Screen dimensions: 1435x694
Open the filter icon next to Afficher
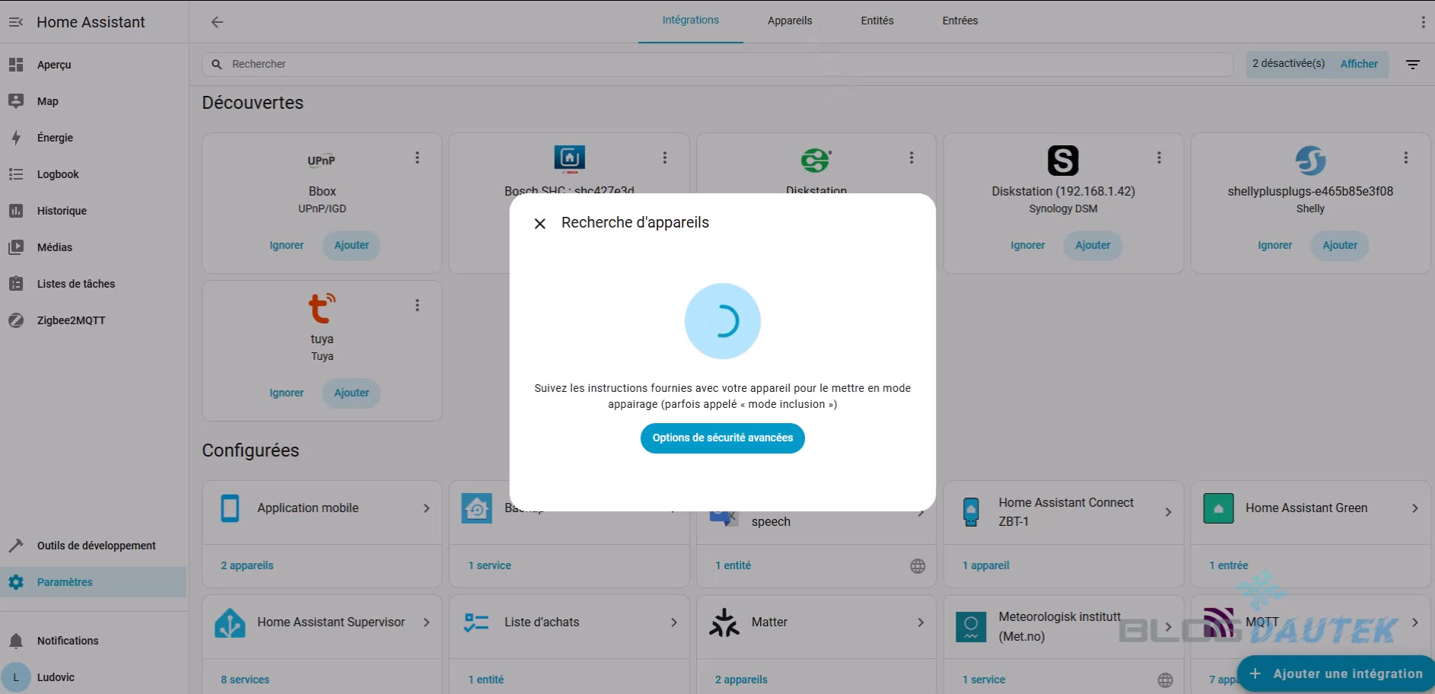point(1412,65)
